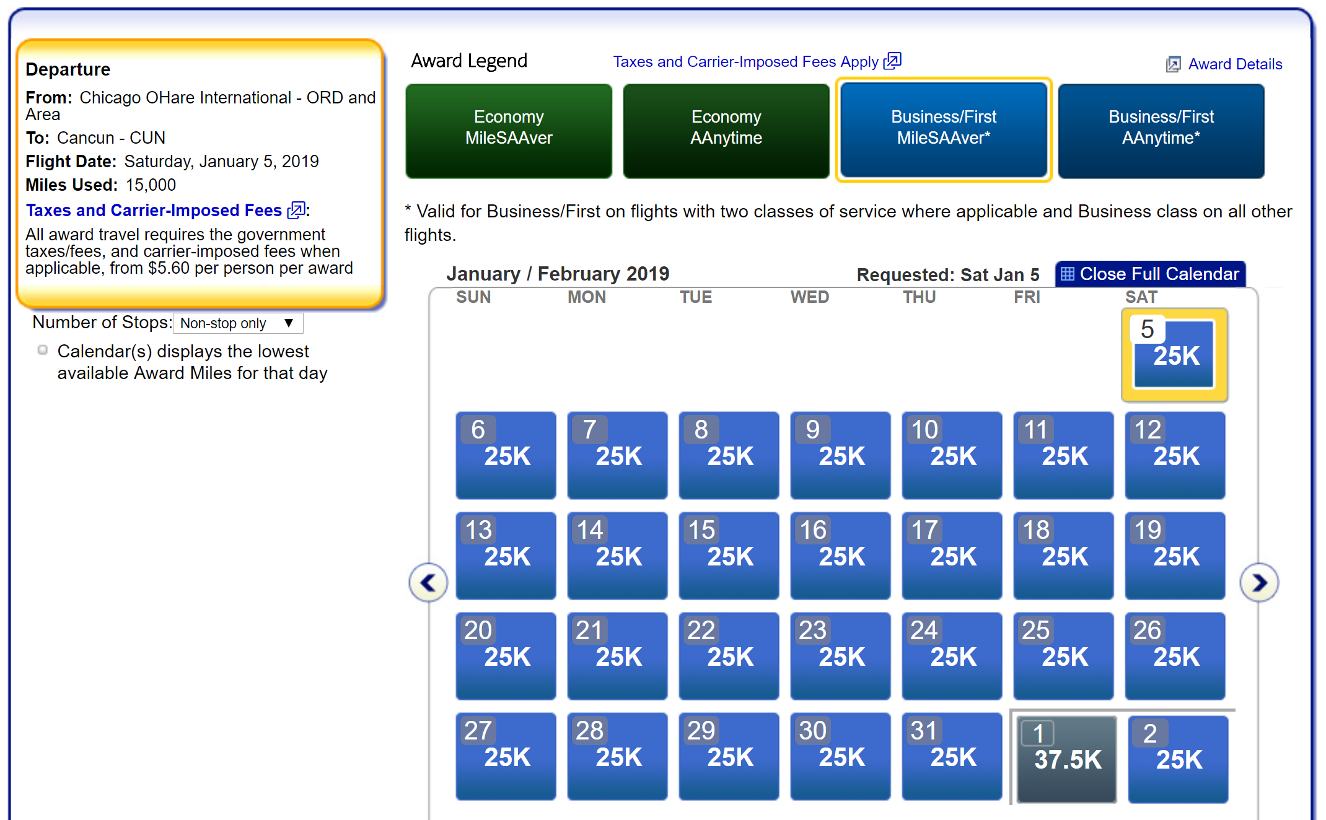The width and height of the screenshot is (1326, 820).
Task: Select Business/First AAnytime award type
Action: (1161, 131)
